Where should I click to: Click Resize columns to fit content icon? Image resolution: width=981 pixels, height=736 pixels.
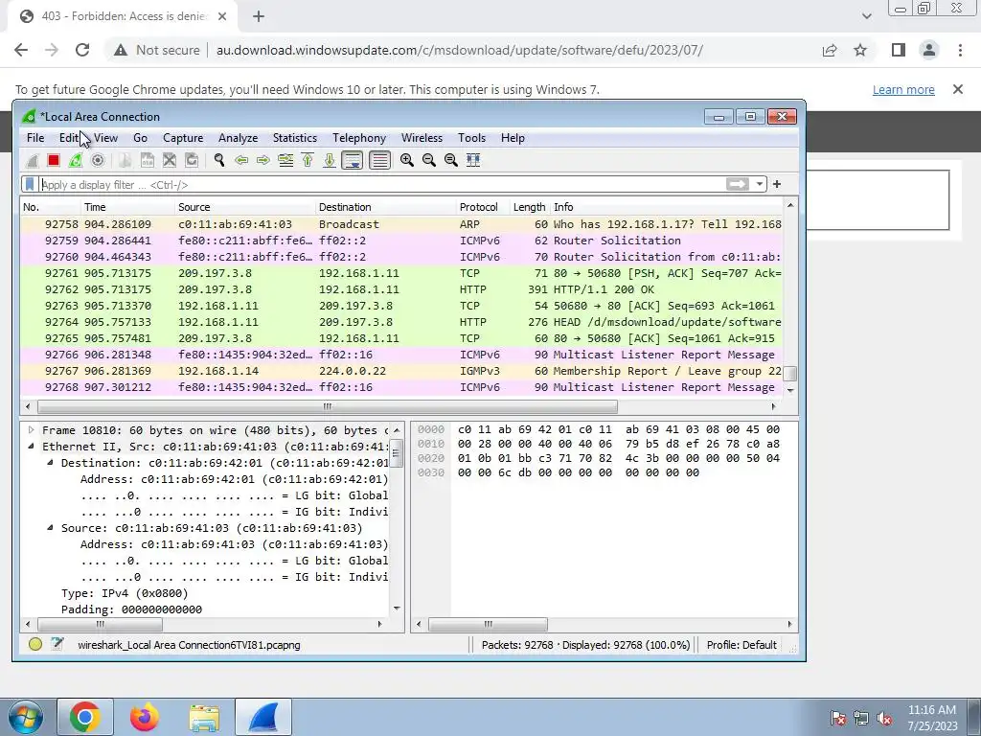tap(473, 160)
